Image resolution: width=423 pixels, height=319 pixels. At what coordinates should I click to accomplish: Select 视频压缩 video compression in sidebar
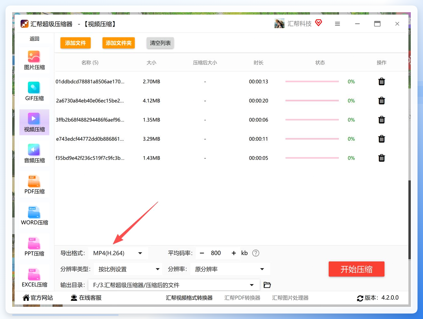point(34,122)
